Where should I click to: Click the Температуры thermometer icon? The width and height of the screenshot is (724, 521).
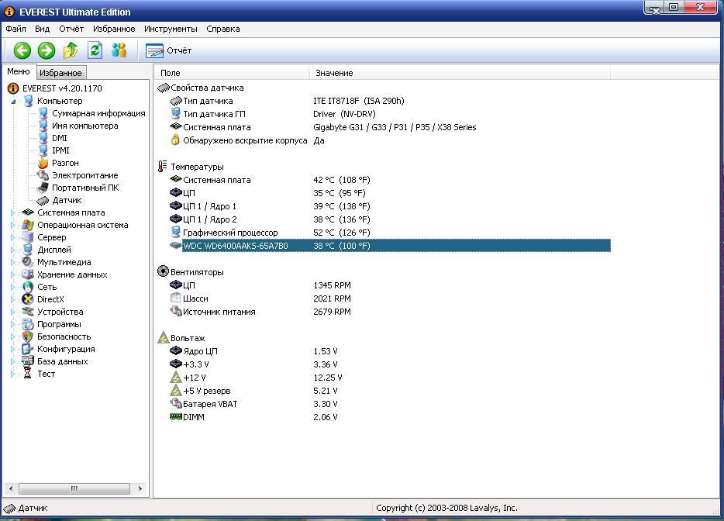[x=163, y=167]
